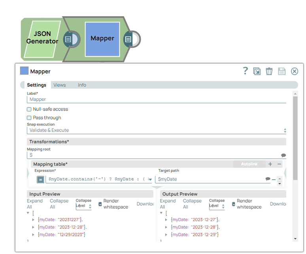Screen dimensions: 306x254
Task: Click the Mapping root comment bubble icon
Action: 283,155
